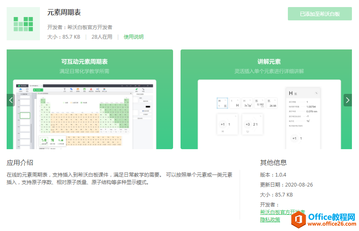Click the 元素周期表 app title
This screenshot has height=231, width=359.
[x=64, y=12]
